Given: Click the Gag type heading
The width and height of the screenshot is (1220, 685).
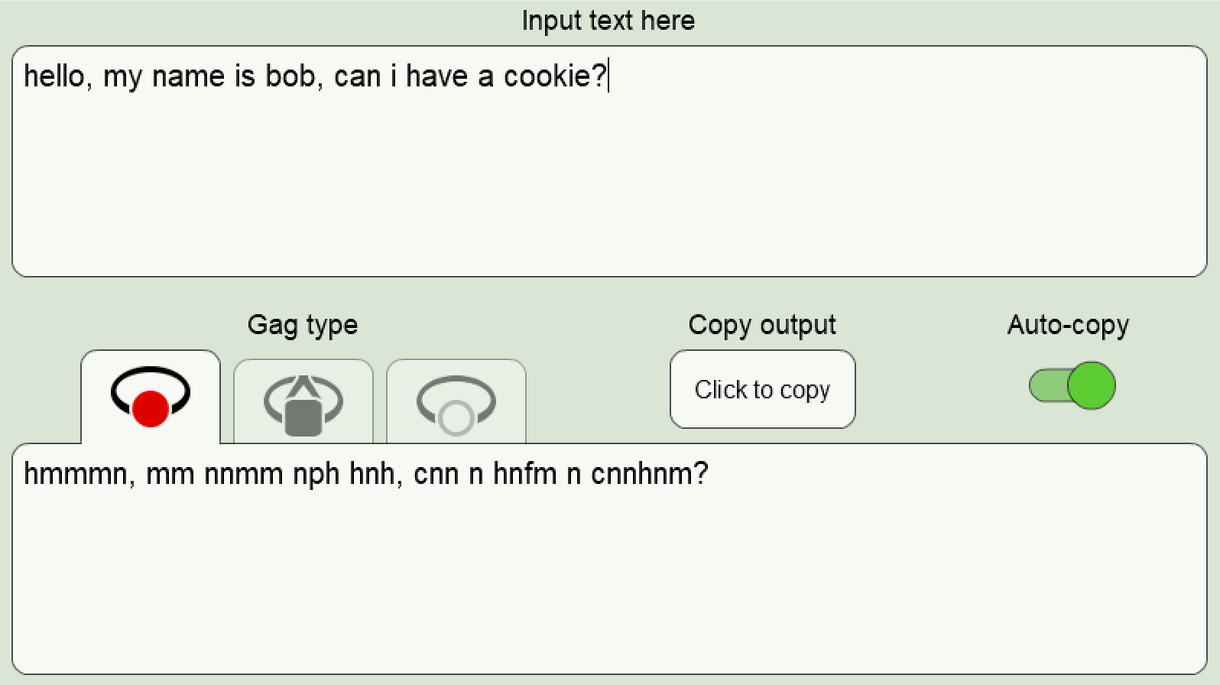Looking at the screenshot, I should [x=303, y=325].
